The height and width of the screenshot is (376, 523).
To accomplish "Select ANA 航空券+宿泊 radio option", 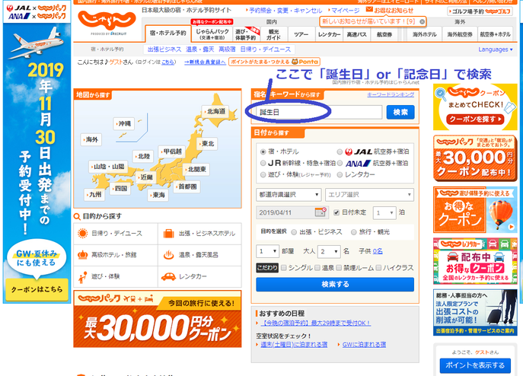I will click(x=340, y=163).
